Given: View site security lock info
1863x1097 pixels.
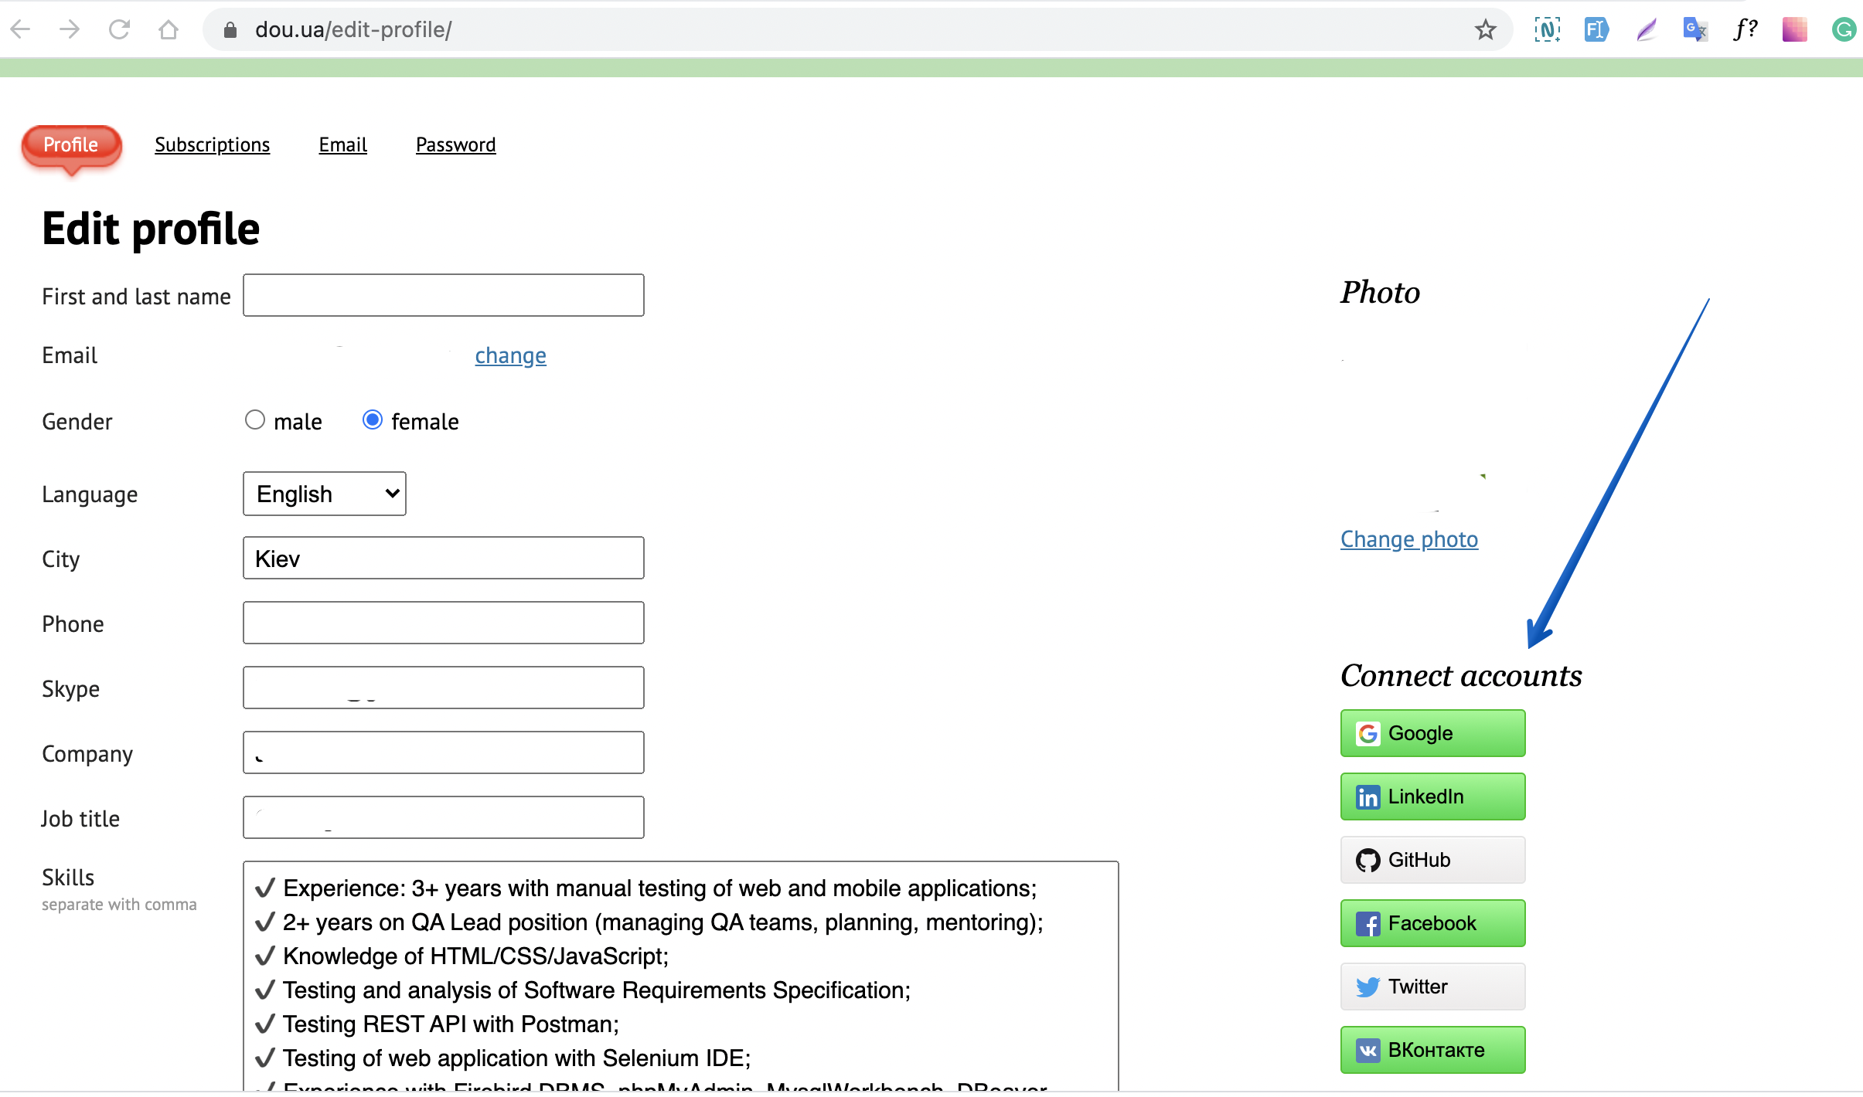Looking at the screenshot, I should tap(230, 29).
